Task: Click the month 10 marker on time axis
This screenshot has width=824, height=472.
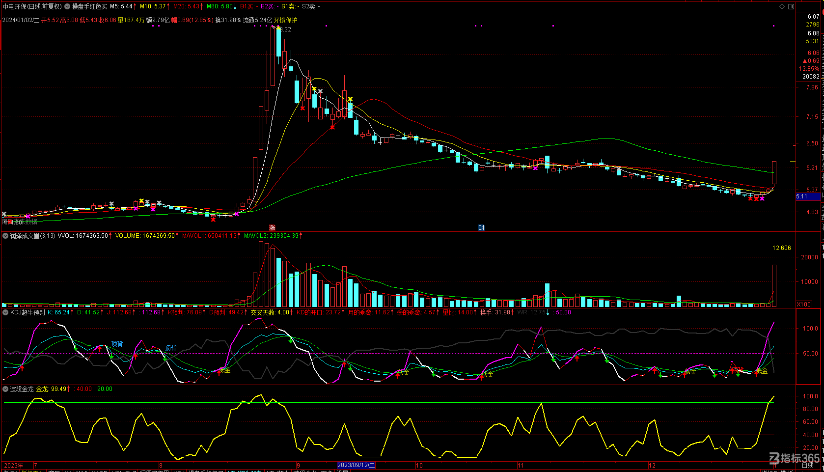Action: click(x=419, y=466)
